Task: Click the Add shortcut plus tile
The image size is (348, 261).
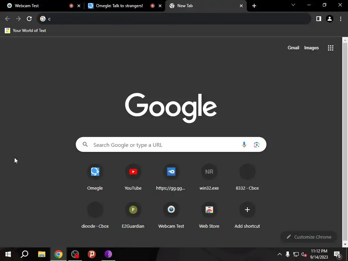Action: 247,215
